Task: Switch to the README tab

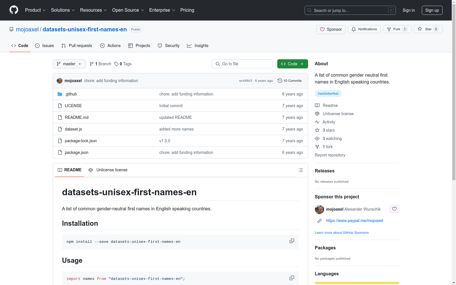Action: click(x=70, y=170)
